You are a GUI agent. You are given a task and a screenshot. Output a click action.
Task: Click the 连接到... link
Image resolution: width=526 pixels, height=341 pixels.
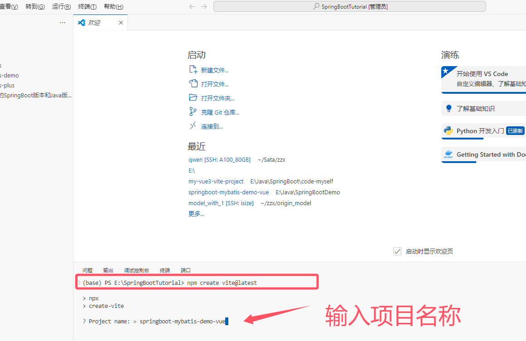(212, 126)
